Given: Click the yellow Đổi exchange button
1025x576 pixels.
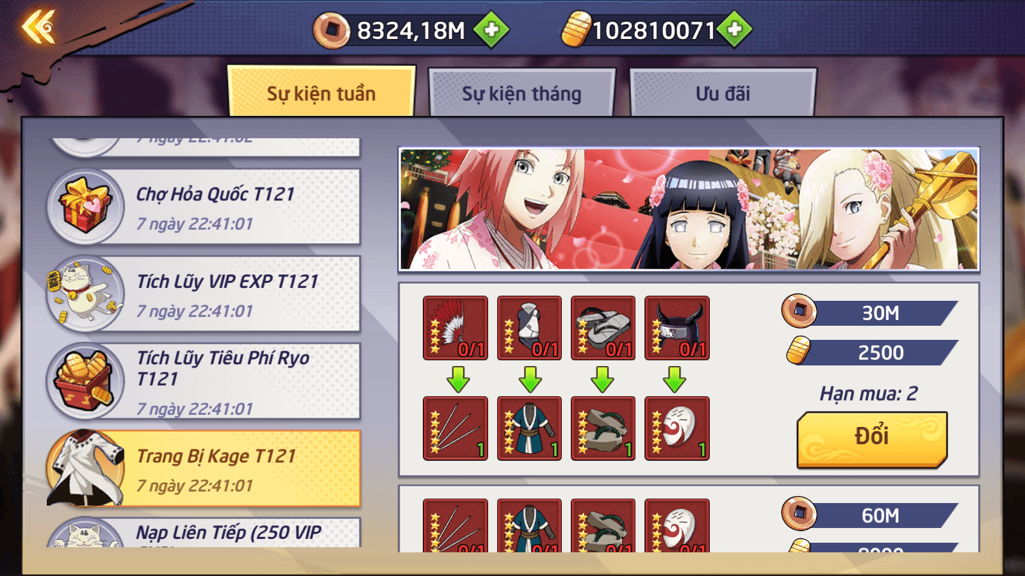Looking at the screenshot, I should (872, 439).
